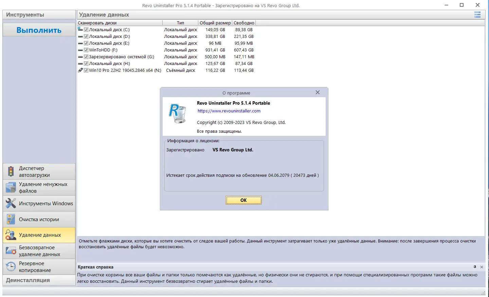Open the Backup Manager clock icon
This screenshot has height=297, width=489.
(11, 267)
